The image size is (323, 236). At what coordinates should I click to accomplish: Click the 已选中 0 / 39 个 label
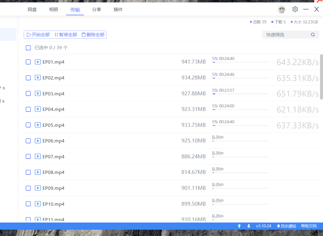coord(51,48)
